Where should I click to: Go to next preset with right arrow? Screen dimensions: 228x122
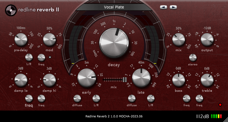click(173, 7)
